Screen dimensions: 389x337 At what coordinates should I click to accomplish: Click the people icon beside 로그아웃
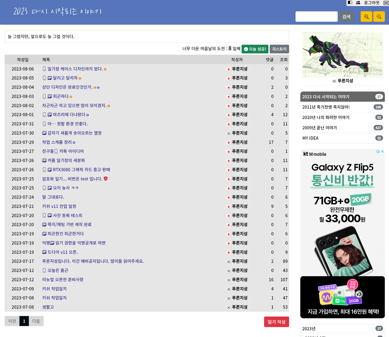coord(358,3)
